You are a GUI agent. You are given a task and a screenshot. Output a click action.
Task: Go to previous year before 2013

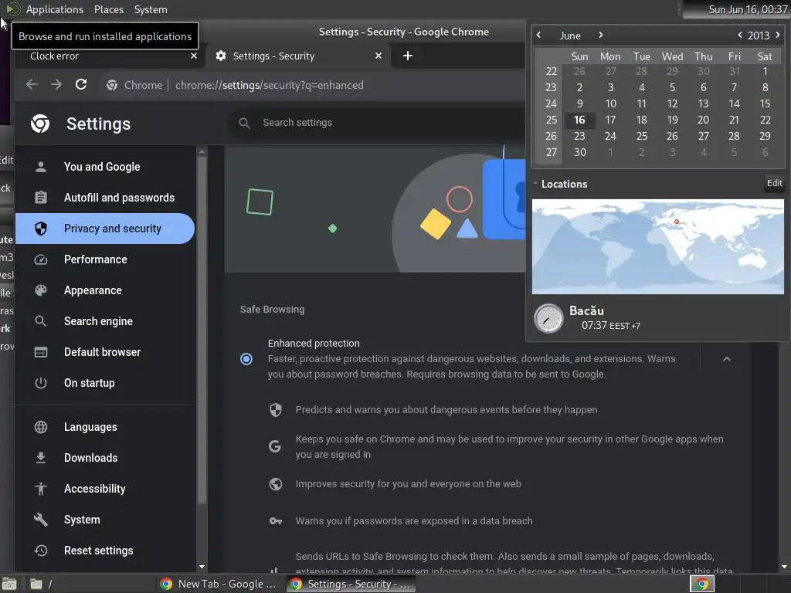739,36
